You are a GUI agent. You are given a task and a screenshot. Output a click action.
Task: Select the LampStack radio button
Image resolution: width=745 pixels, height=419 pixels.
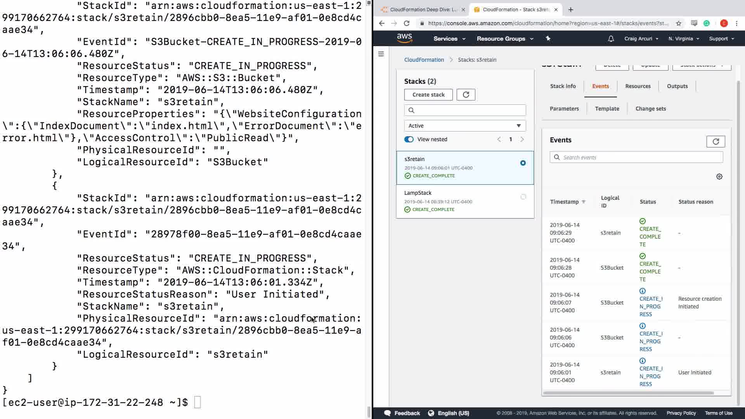coord(523,197)
